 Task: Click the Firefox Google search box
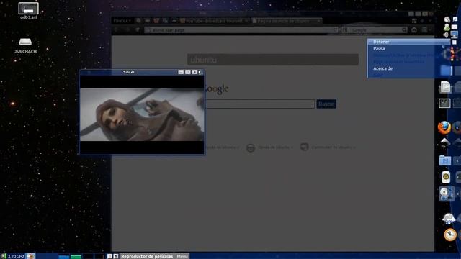(375, 30)
